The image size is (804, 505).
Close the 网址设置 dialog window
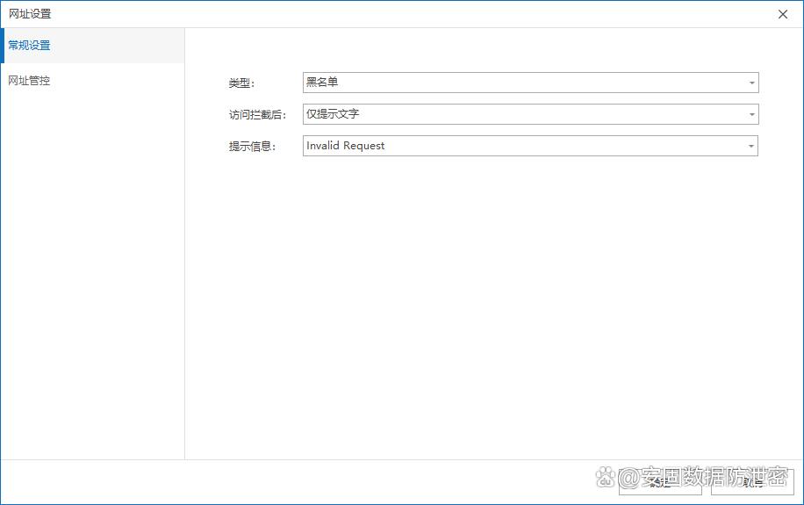click(x=783, y=14)
